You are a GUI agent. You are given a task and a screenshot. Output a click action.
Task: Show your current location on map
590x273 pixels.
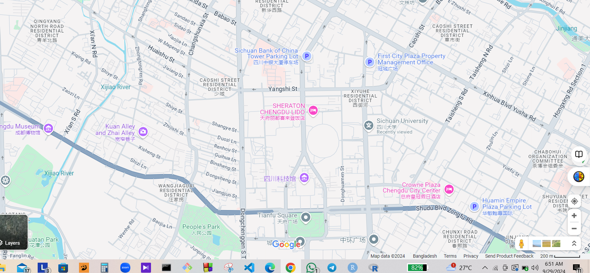[x=574, y=201]
